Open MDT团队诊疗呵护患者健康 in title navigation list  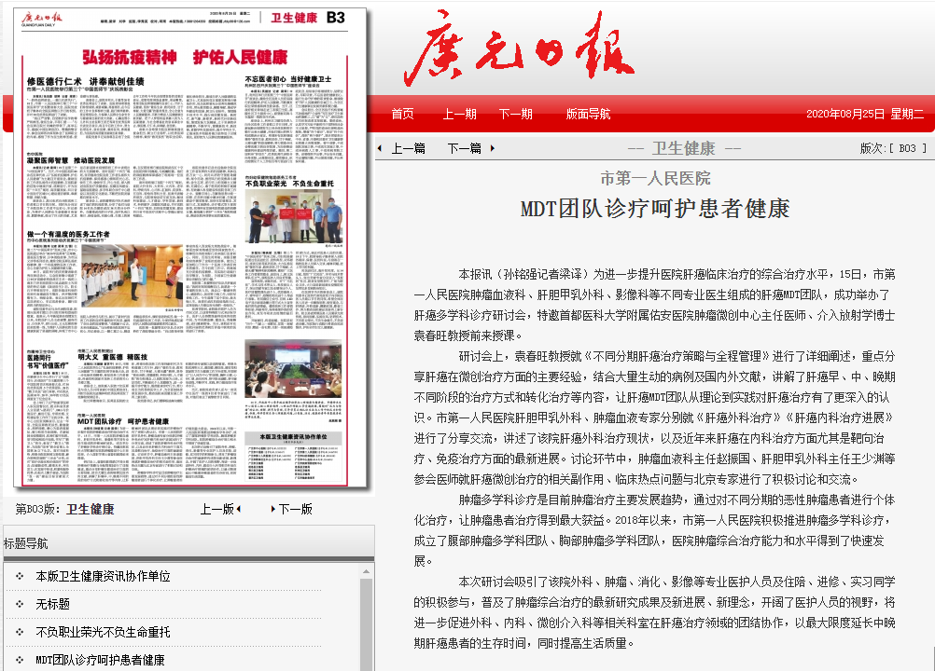(x=100, y=660)
